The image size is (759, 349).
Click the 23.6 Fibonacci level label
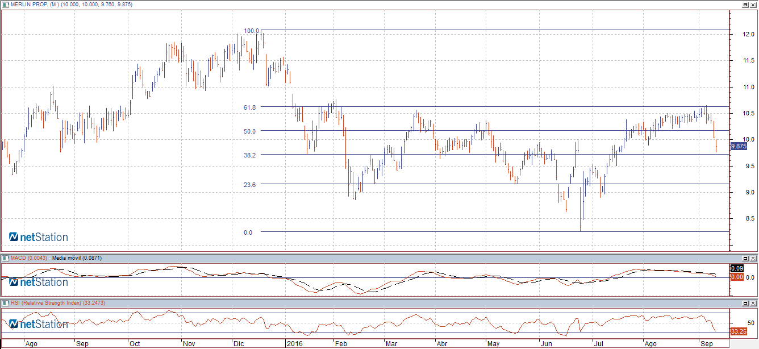(250, 185)
